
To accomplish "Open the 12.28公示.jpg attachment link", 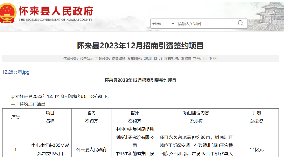I will pyautogui.click(x=16, y=72).
